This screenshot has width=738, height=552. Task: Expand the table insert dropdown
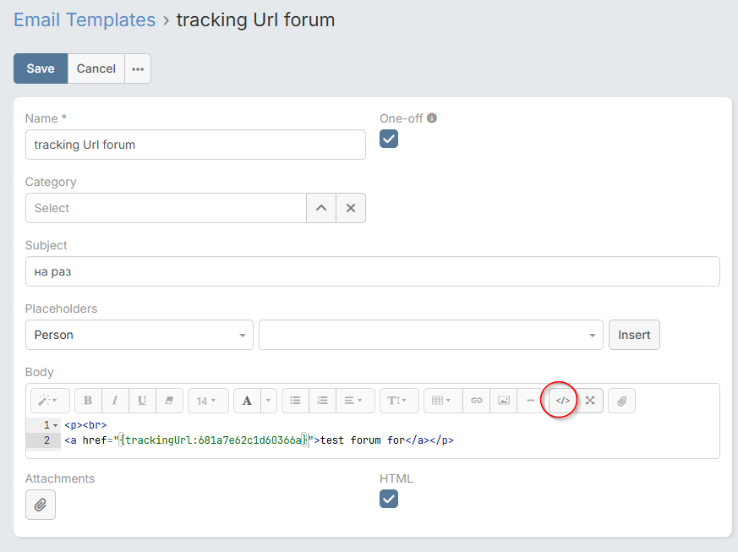coord(442,401)
